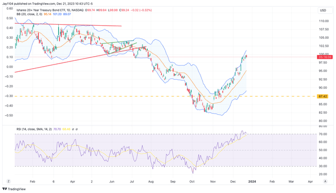Click the 102.50 price axis label
The height and width of the screenshot is (193, 336).
[x=324, y=46]
